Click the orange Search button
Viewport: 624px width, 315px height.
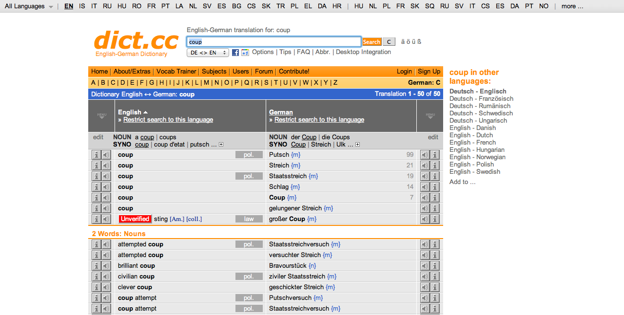371,42
